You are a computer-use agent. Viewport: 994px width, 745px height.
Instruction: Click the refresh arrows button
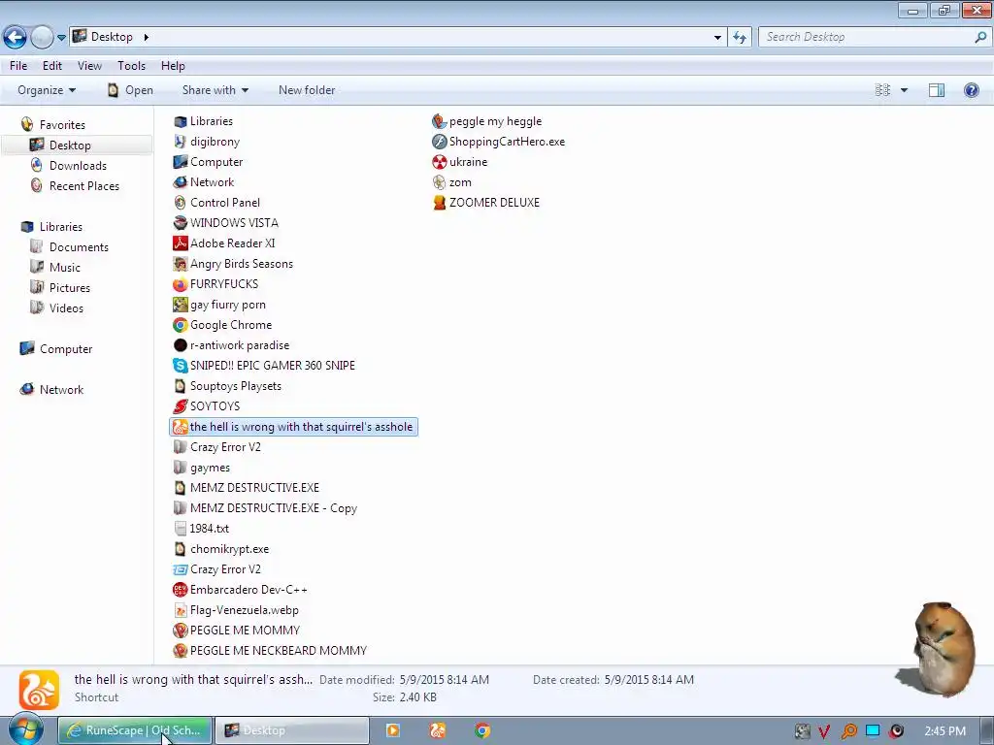(740, 38)
